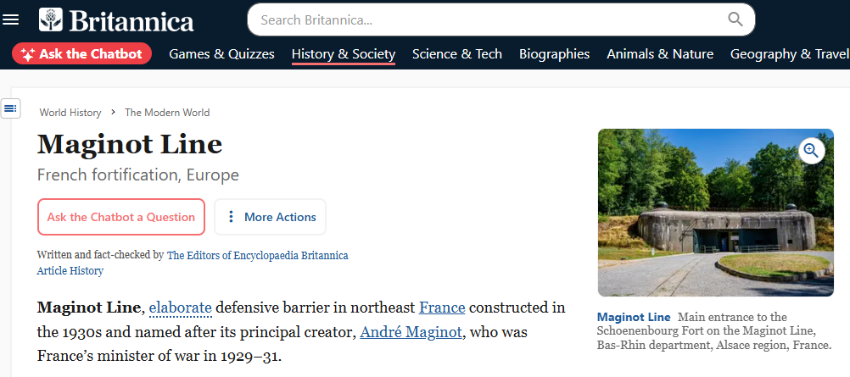Open the table of contents sidebar icon

pos(10,108)
